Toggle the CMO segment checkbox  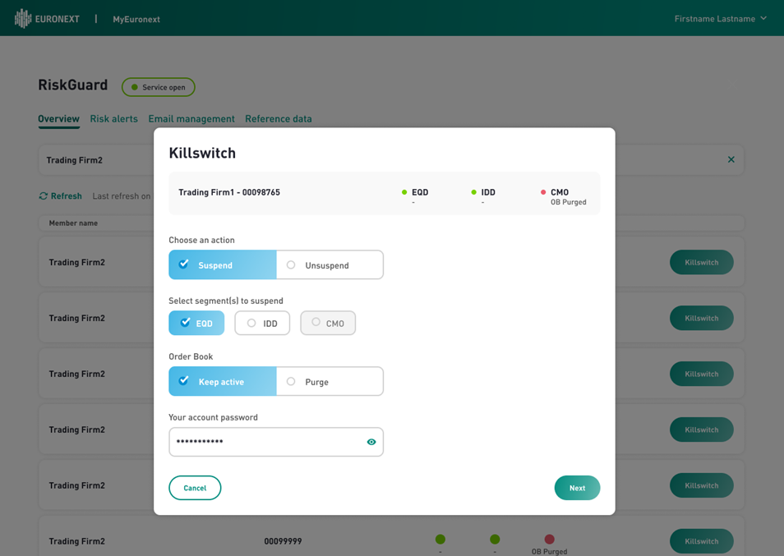[x=328, y=323]
